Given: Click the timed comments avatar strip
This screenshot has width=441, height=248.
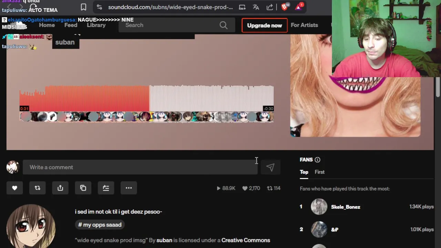Looking at the screenshot, I should tap(147, 117).
